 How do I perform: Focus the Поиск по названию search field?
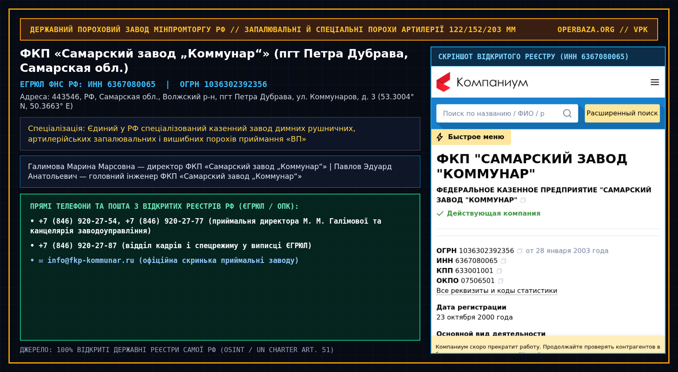[x=507, y=113]
